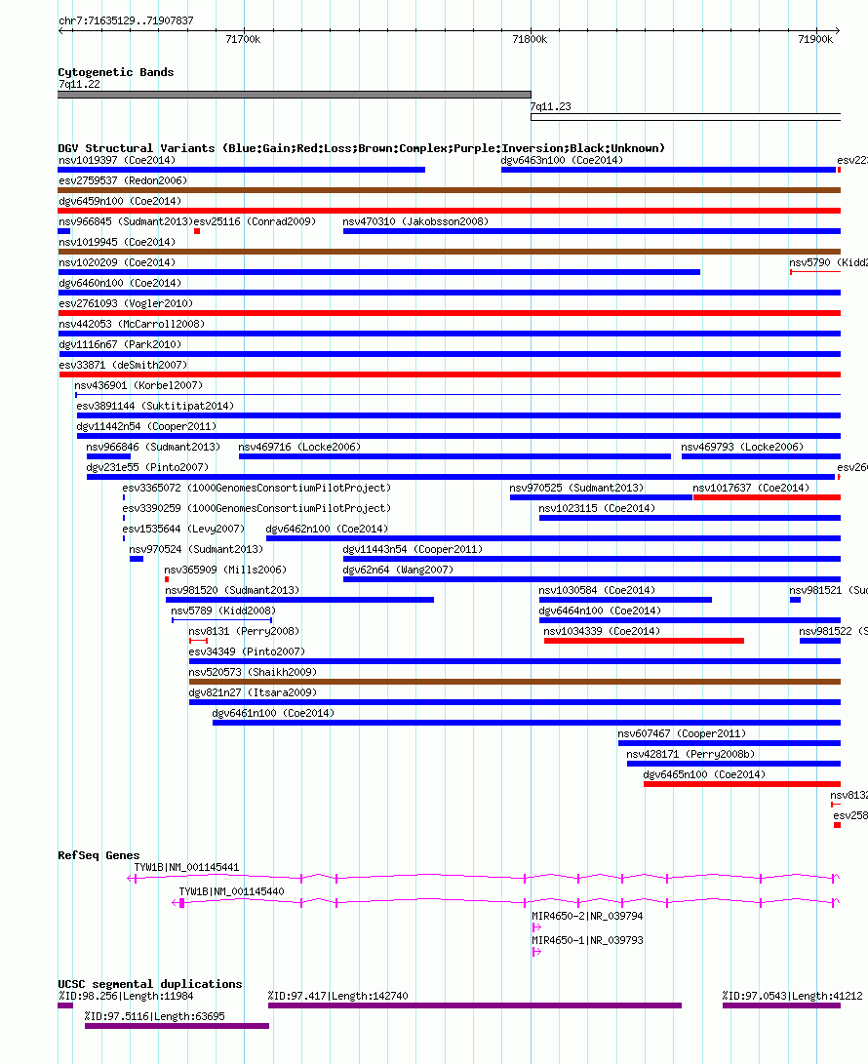The image size is (868, 1064).
Task: Select nsv981520 (Sudmant2013) variant
Action: point(300,600)
